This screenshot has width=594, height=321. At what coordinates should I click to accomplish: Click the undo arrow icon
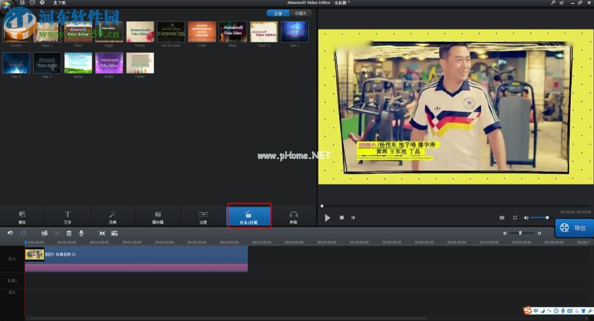pyautogui.click(x=10, y=233)
